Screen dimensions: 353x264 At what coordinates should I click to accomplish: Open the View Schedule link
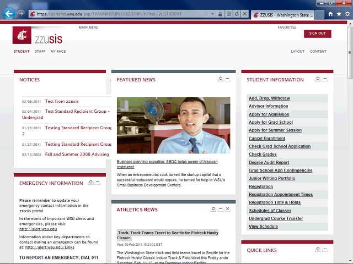[263, 227]
